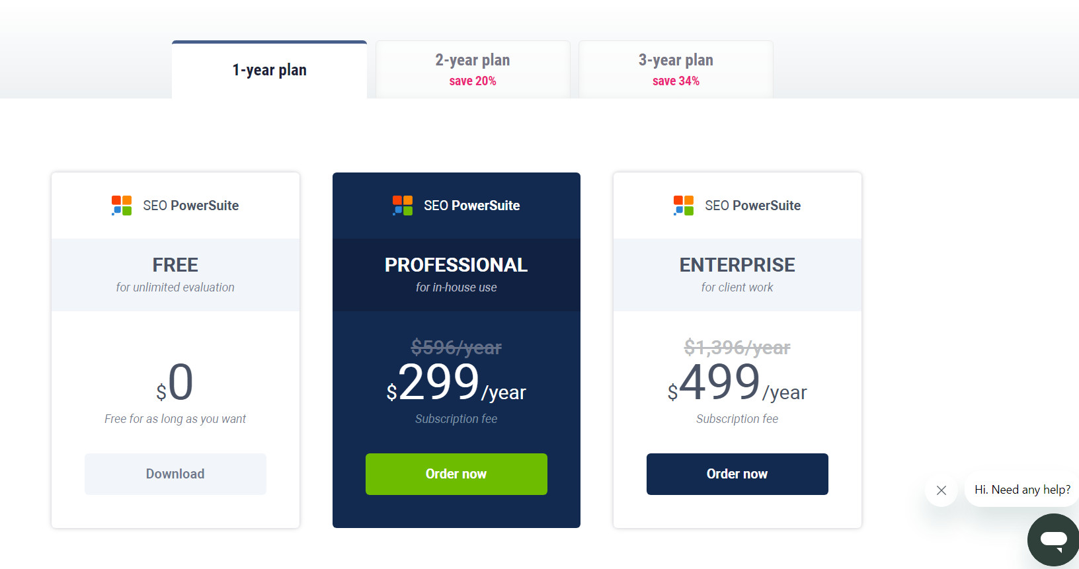Dismiss the help bubble with the X
1079x569 pixels.
point(941,490)
